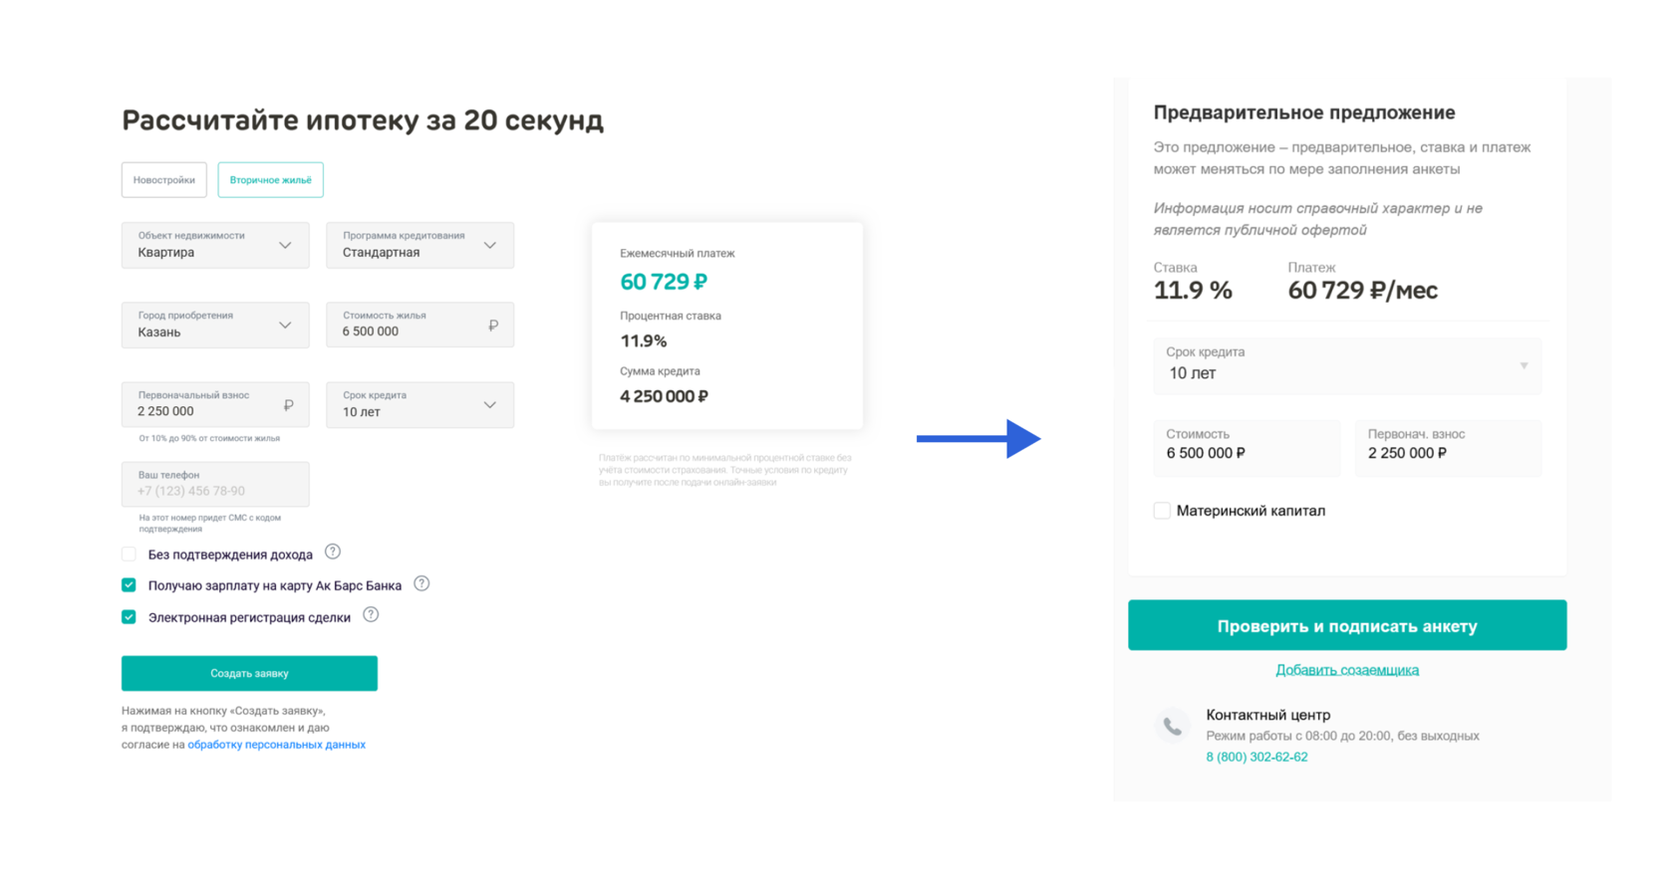
Task: Click help icon next to Без подтверждения дохода
Action: point(333,553)
